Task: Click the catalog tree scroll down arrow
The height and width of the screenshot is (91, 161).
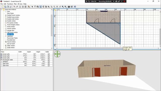Action: click(52, 48)
